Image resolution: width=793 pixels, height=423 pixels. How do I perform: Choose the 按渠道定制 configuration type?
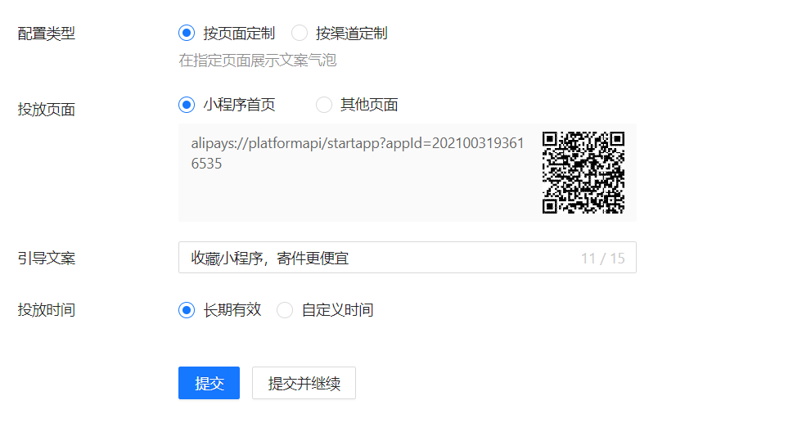click(x=300, y=34)
